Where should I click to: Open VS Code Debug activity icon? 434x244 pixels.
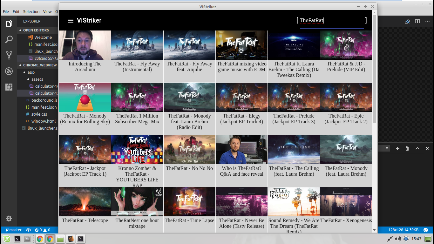click(x=9, y=71)
